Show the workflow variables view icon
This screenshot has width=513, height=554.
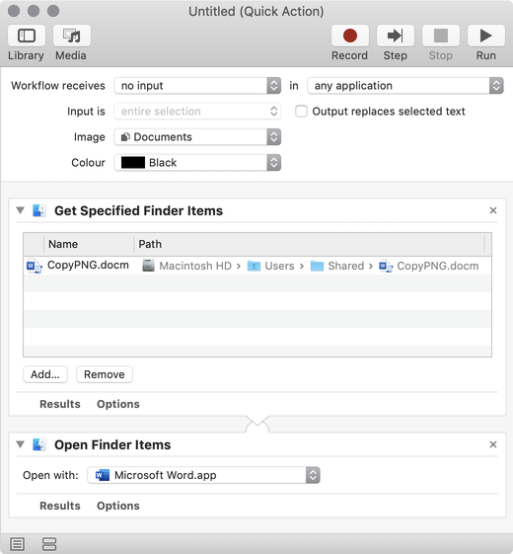[49, 544]
